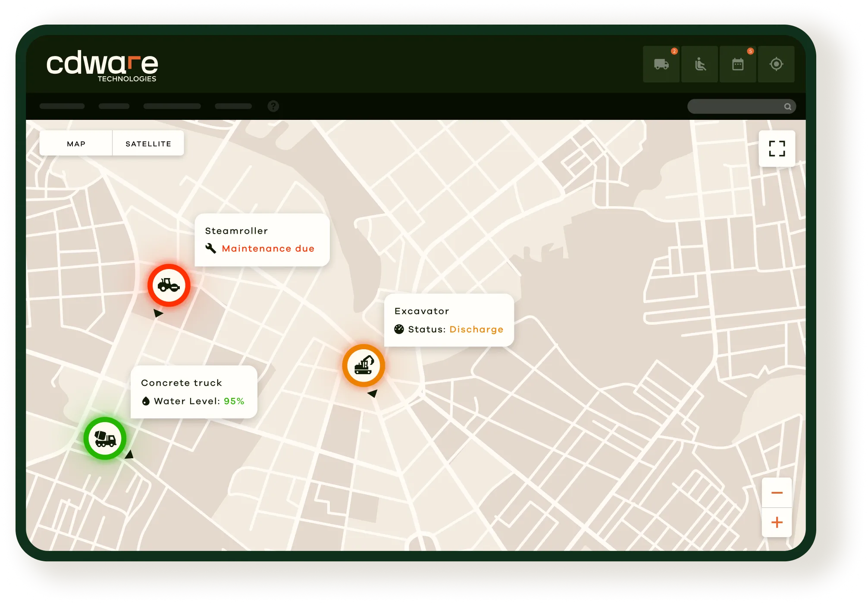This screenshot has height=604, width=868.
Task: Click the cdware Technologies logo
Action: (102, 66)
